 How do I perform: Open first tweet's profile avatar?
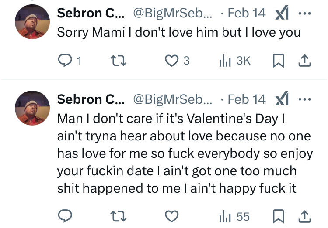[x=32, y=22]
